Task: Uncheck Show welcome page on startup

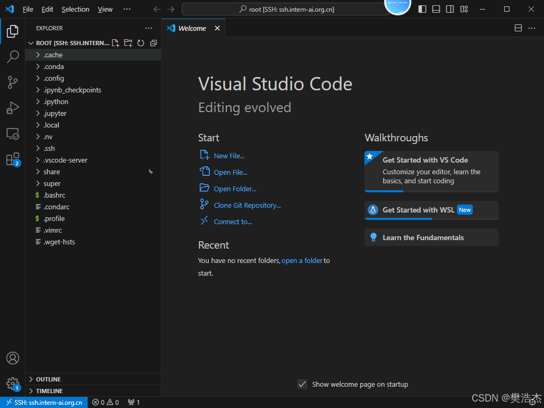Action: (x=302, y=384)
